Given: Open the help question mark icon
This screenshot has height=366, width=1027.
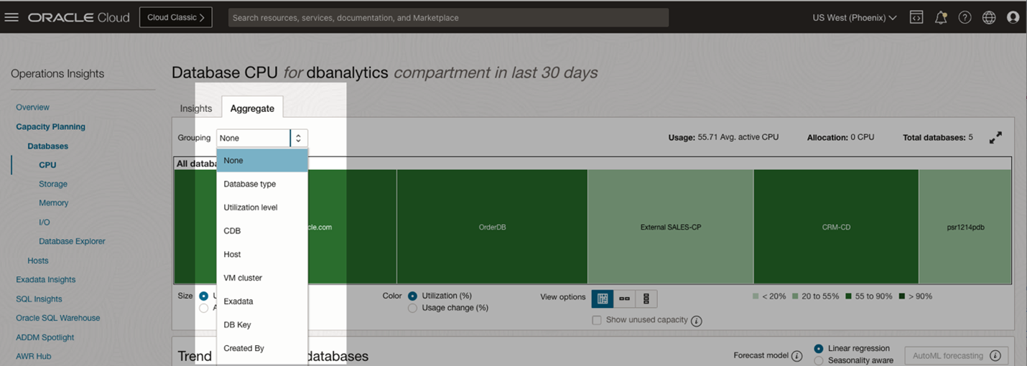Looking at the screenshot, I should [x=965, y=17].
